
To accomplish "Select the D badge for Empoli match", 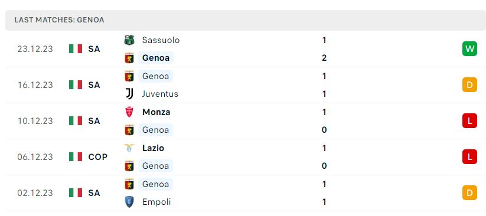I will pyautogui.click(x=469, y=193).
